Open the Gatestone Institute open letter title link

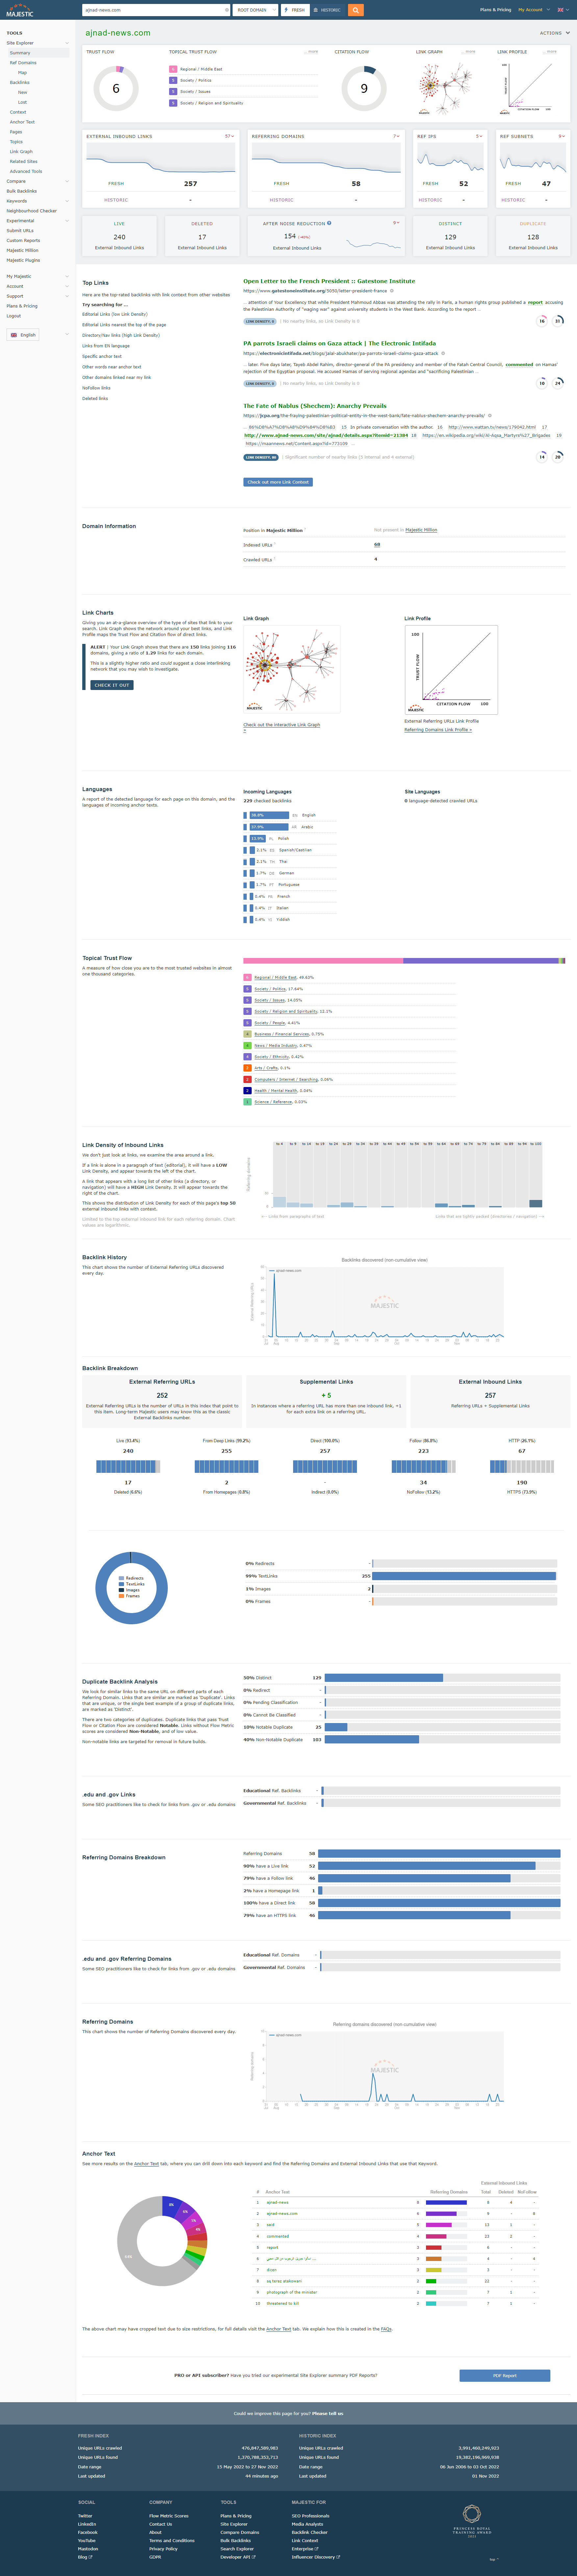[x=329, y=281]
